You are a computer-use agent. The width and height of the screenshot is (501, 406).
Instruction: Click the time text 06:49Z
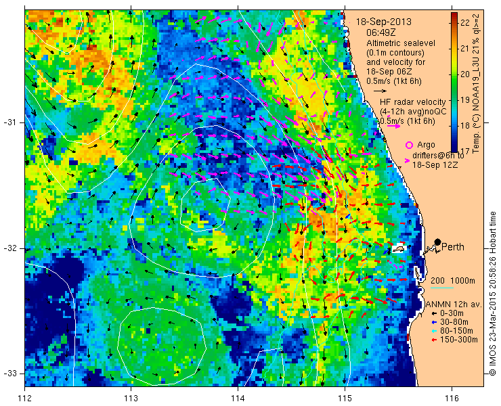point(380,32)
